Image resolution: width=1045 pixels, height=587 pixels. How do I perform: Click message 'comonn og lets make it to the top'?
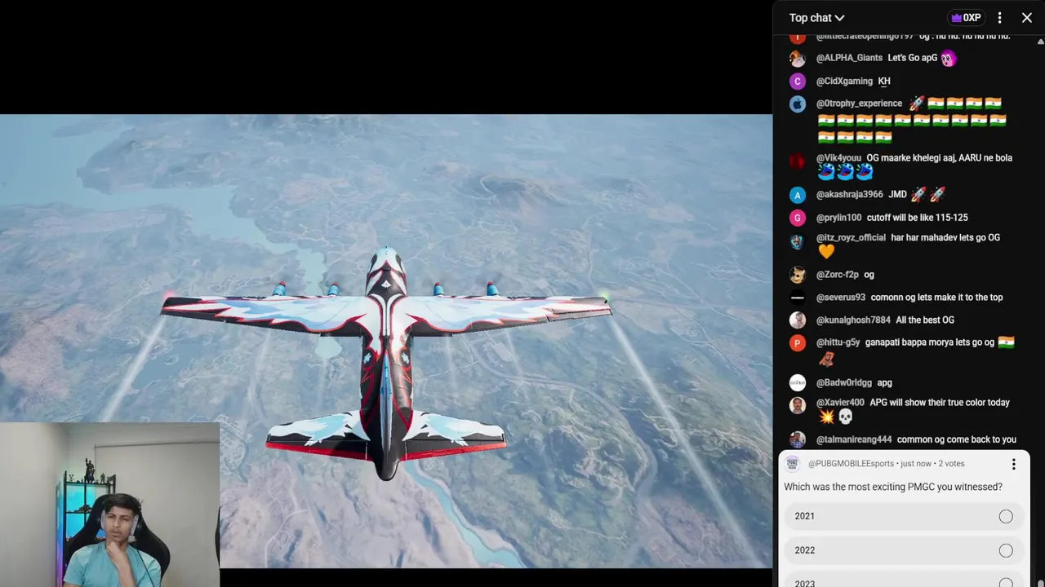coord(936,298)
